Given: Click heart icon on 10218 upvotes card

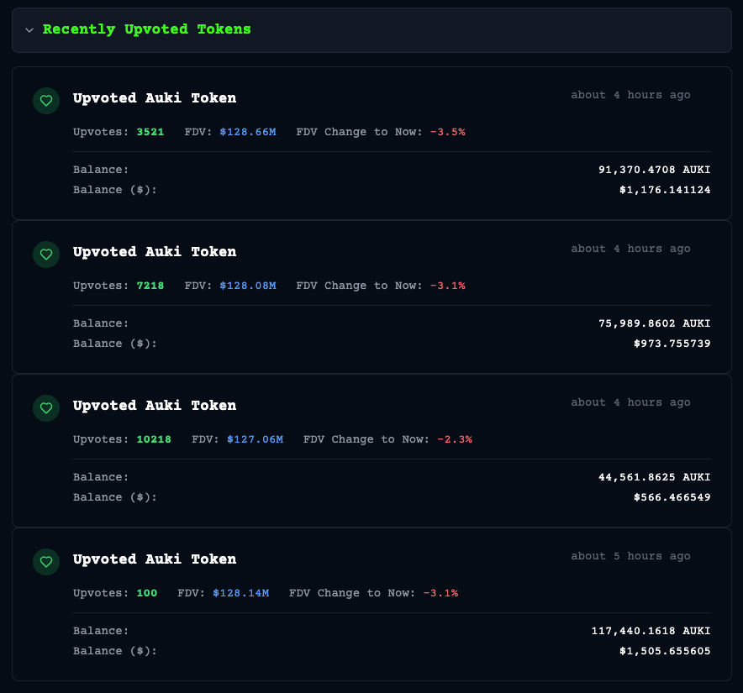Looking at the screenshot, I should pos(46,408).
